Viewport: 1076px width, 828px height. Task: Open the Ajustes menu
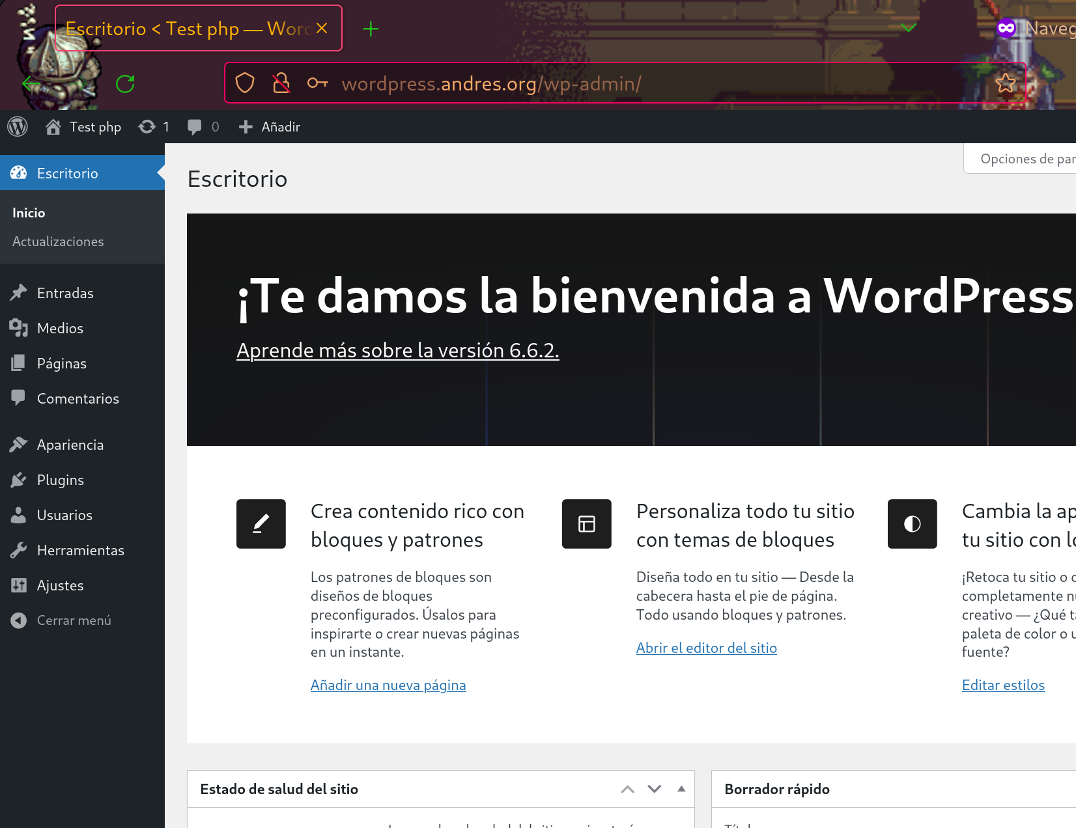[82, 585]
